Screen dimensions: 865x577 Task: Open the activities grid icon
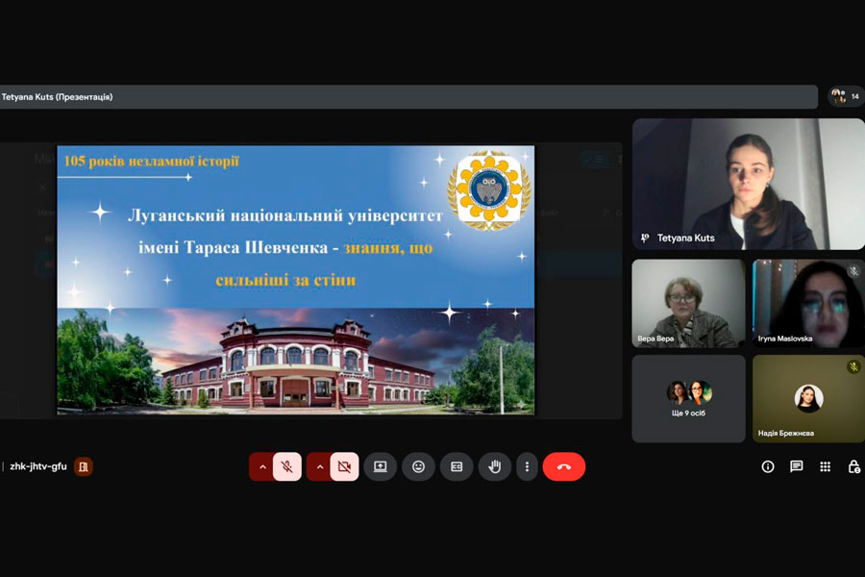(x=825, y=467)
